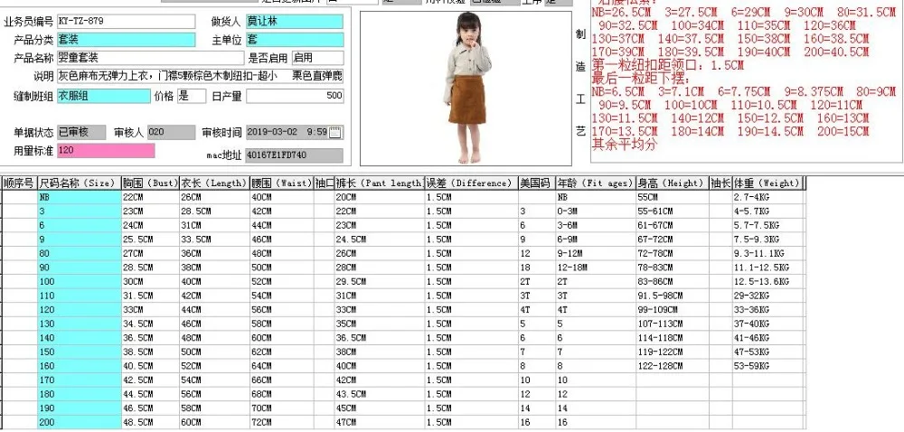The height and width of the screenshot is (432, 904).
Task: Click weight cell 12.5-13.6KG in the size 100 row
Action: 767,282
